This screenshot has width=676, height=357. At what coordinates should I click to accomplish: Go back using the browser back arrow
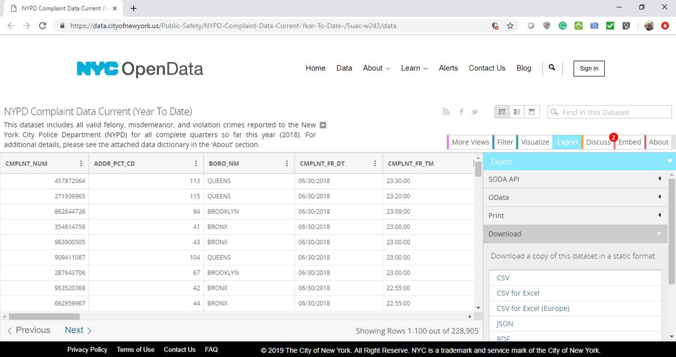(x=11, y=26)
